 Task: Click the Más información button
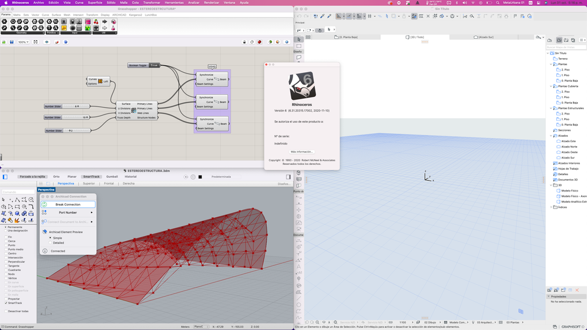pyautogui.click(x=301, y=151)
